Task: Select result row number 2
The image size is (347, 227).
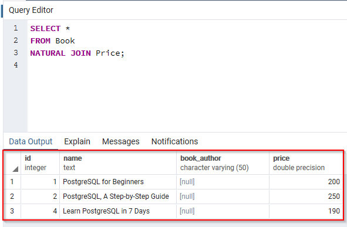Action: pyautogui.click(x=12, y=196)
